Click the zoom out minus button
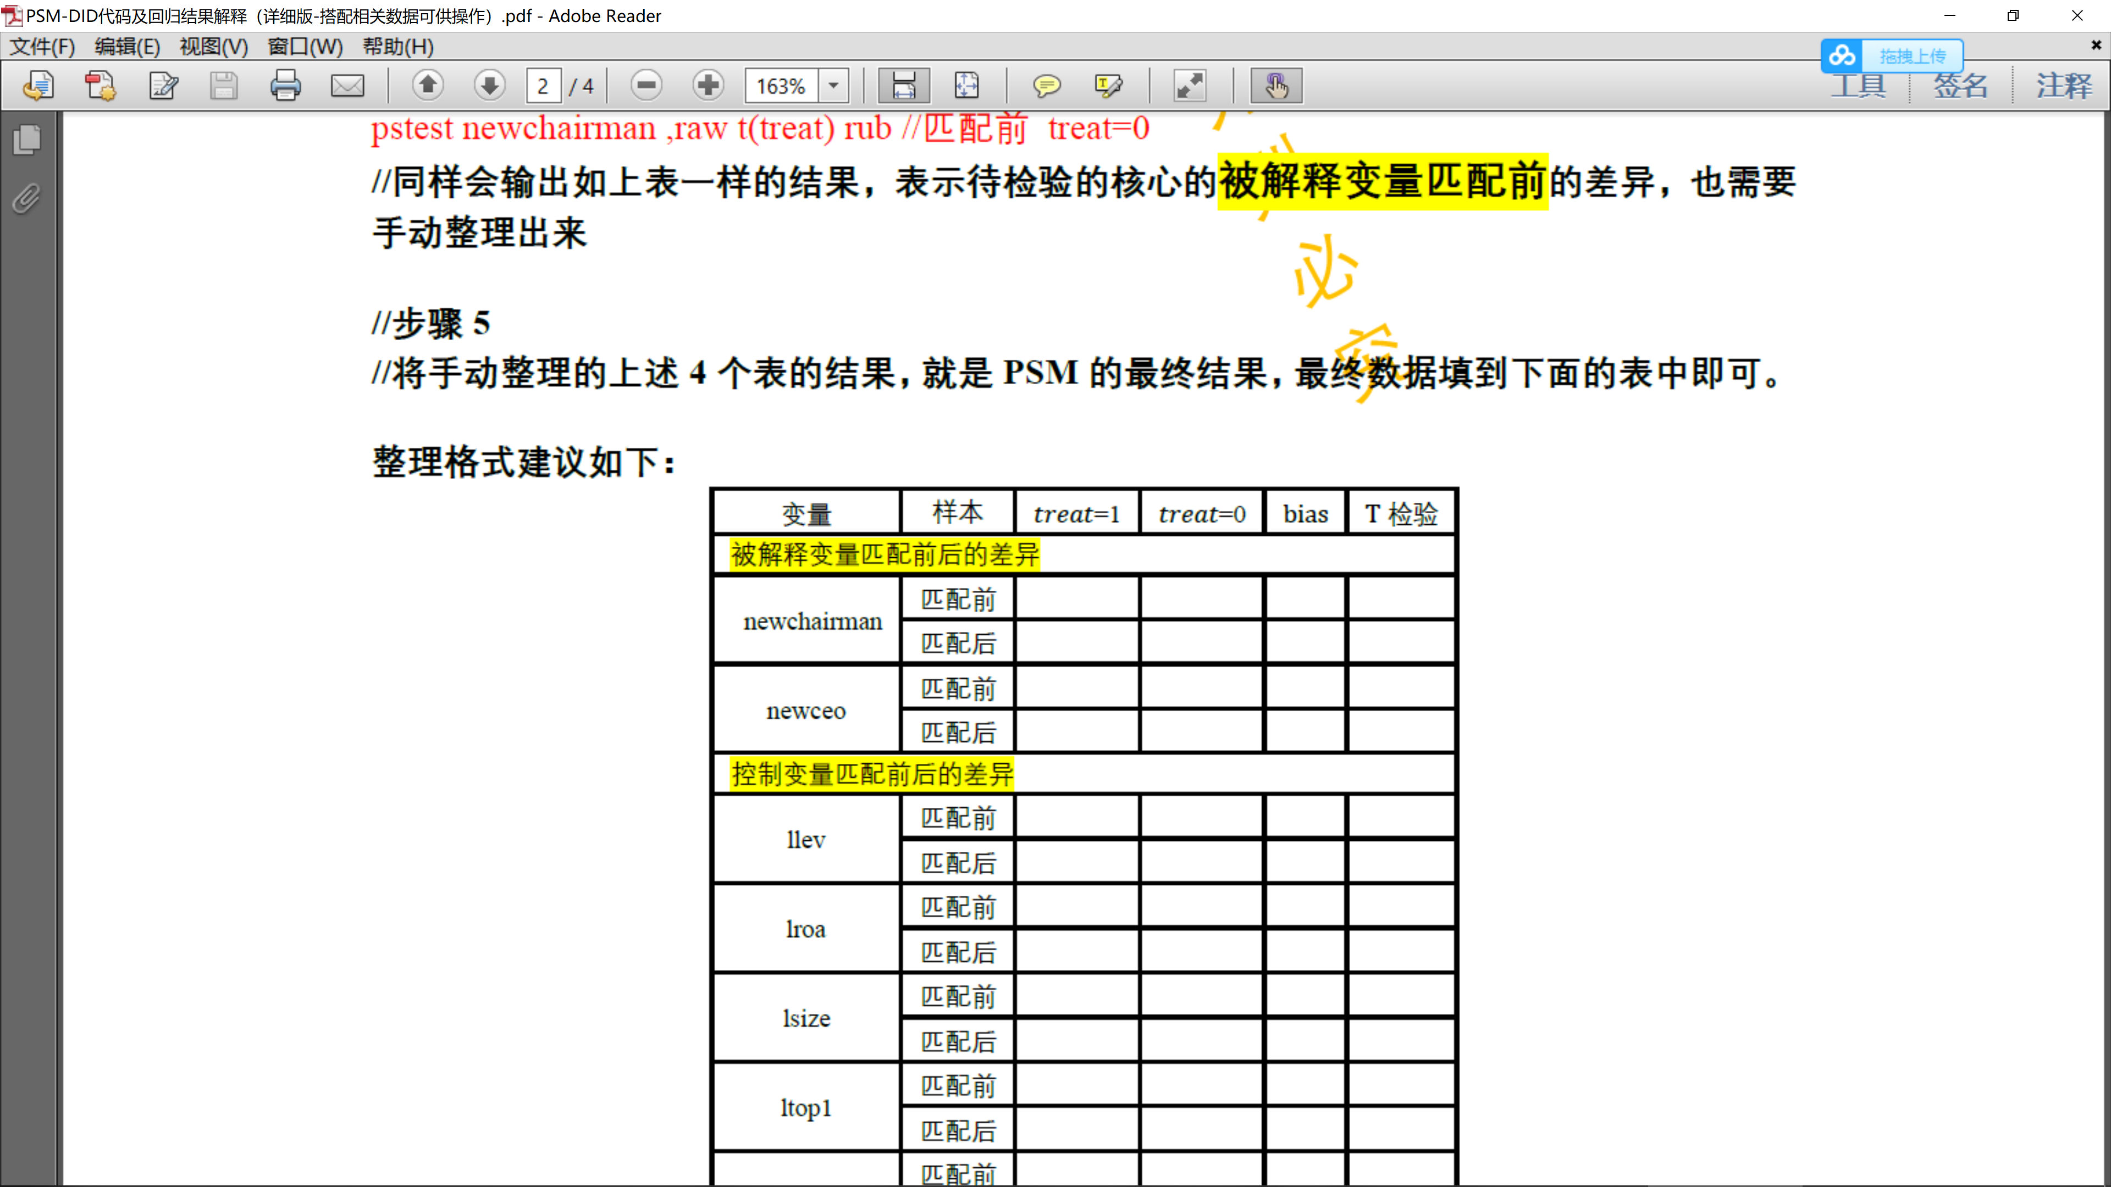Screen dimensions: 2111x1187 pos(646,85)
